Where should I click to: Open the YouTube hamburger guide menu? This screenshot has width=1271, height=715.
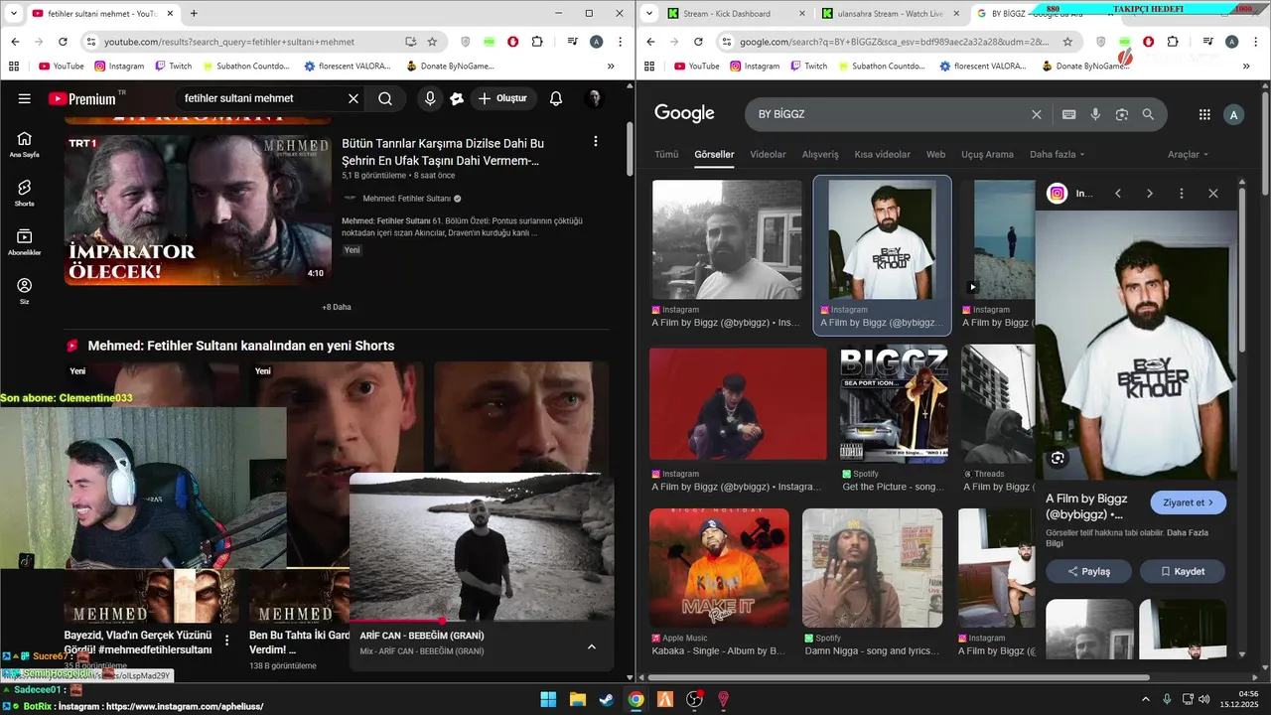click(x=25, y=98)
